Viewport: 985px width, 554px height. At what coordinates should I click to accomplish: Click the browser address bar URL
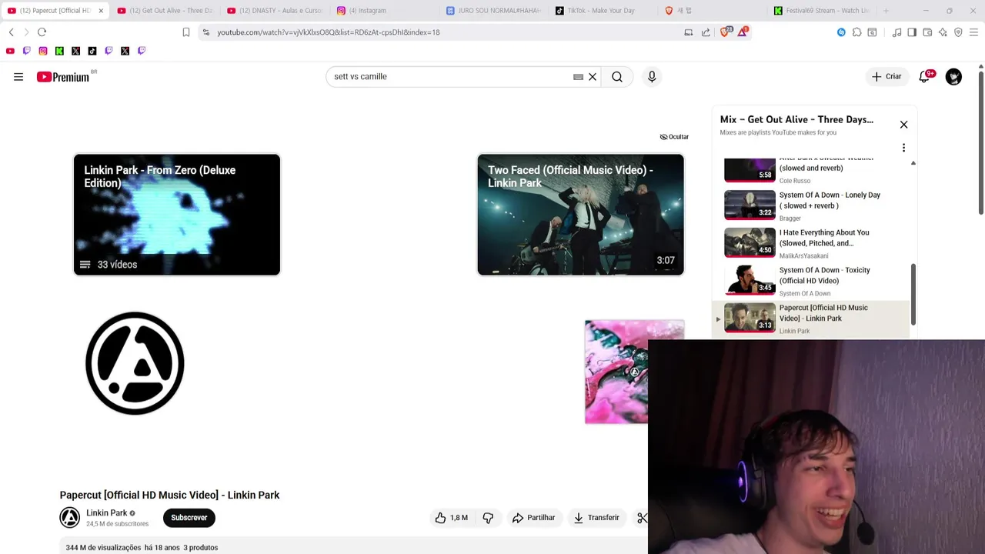(x=329, y=32)
